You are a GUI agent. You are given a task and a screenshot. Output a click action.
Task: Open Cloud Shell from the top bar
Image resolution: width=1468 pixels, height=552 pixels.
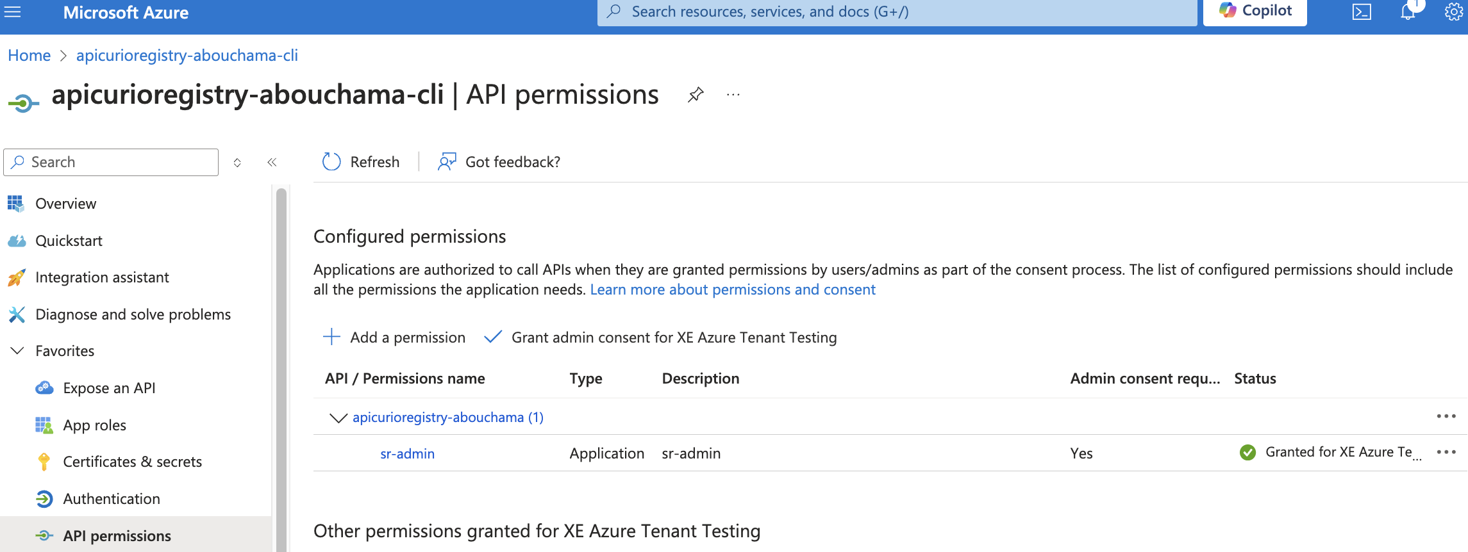click(x=1362, y=12)
